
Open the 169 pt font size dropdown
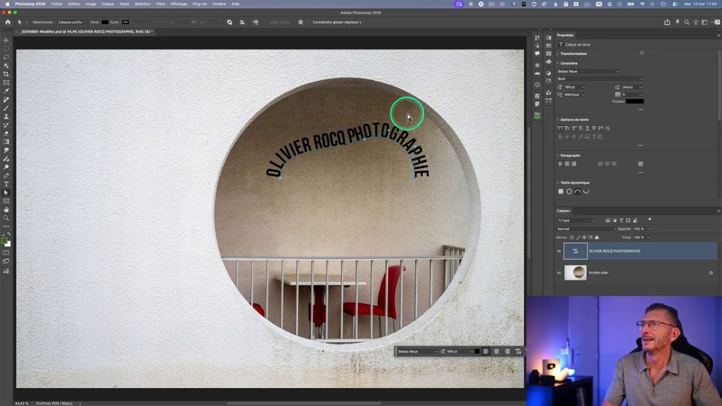click(575, 87)
